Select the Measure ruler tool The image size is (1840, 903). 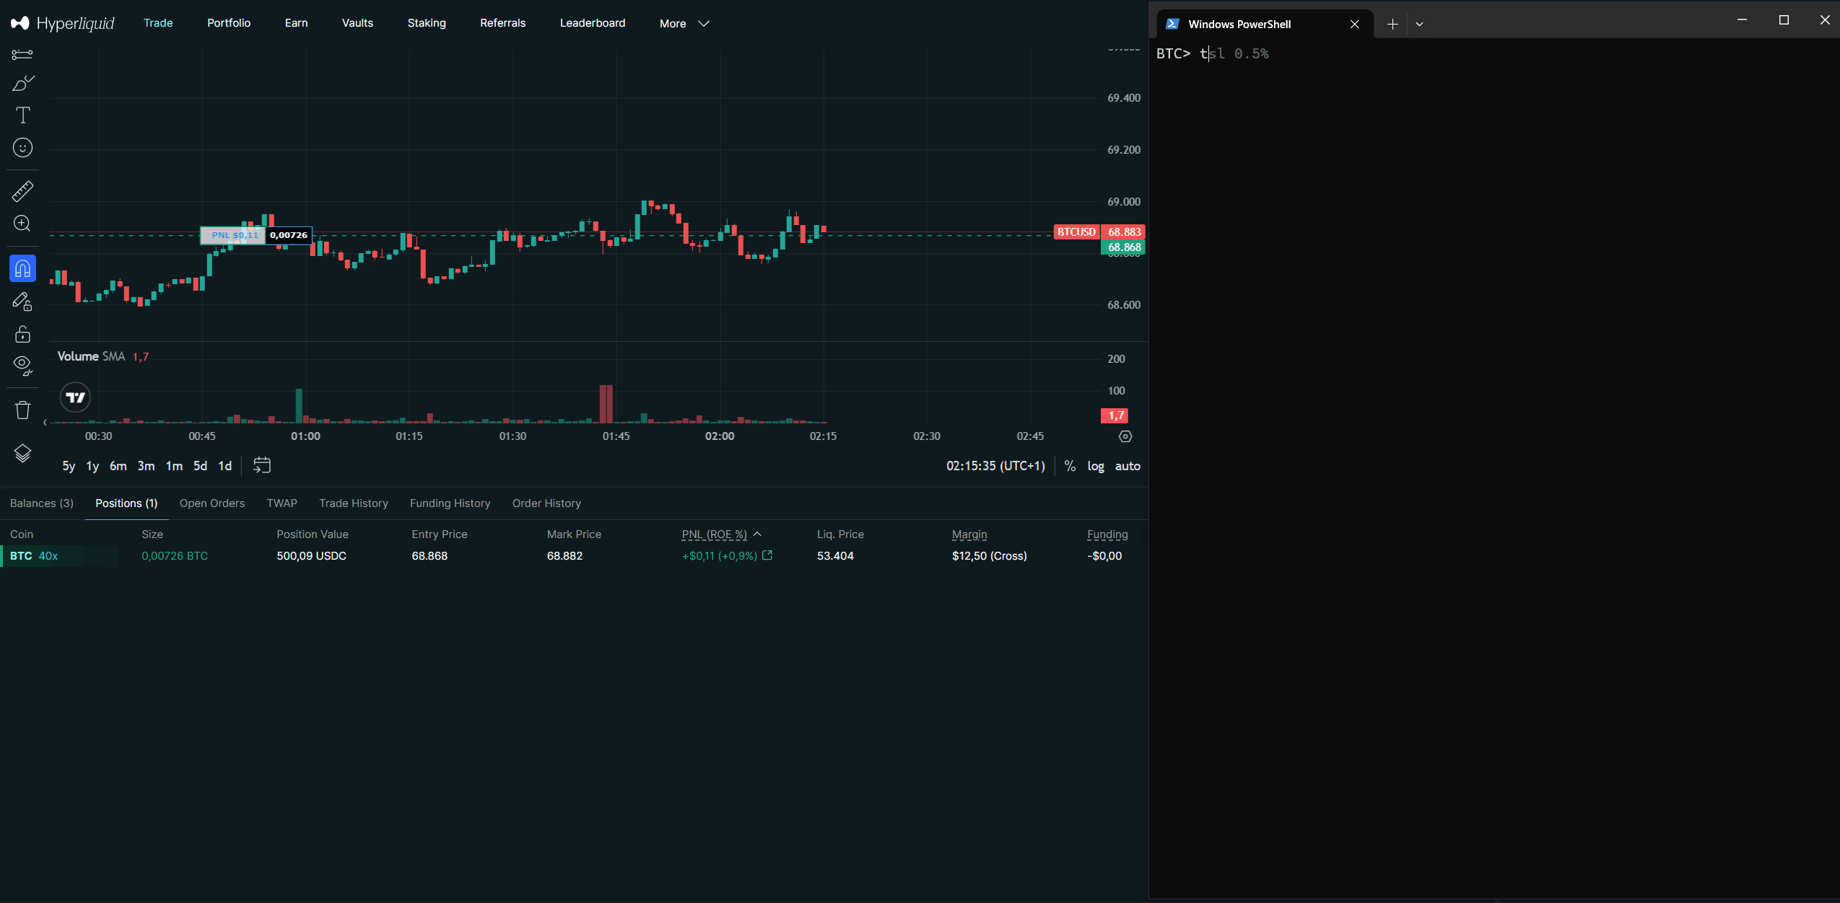pyautogui.click(x=22, y=191)
